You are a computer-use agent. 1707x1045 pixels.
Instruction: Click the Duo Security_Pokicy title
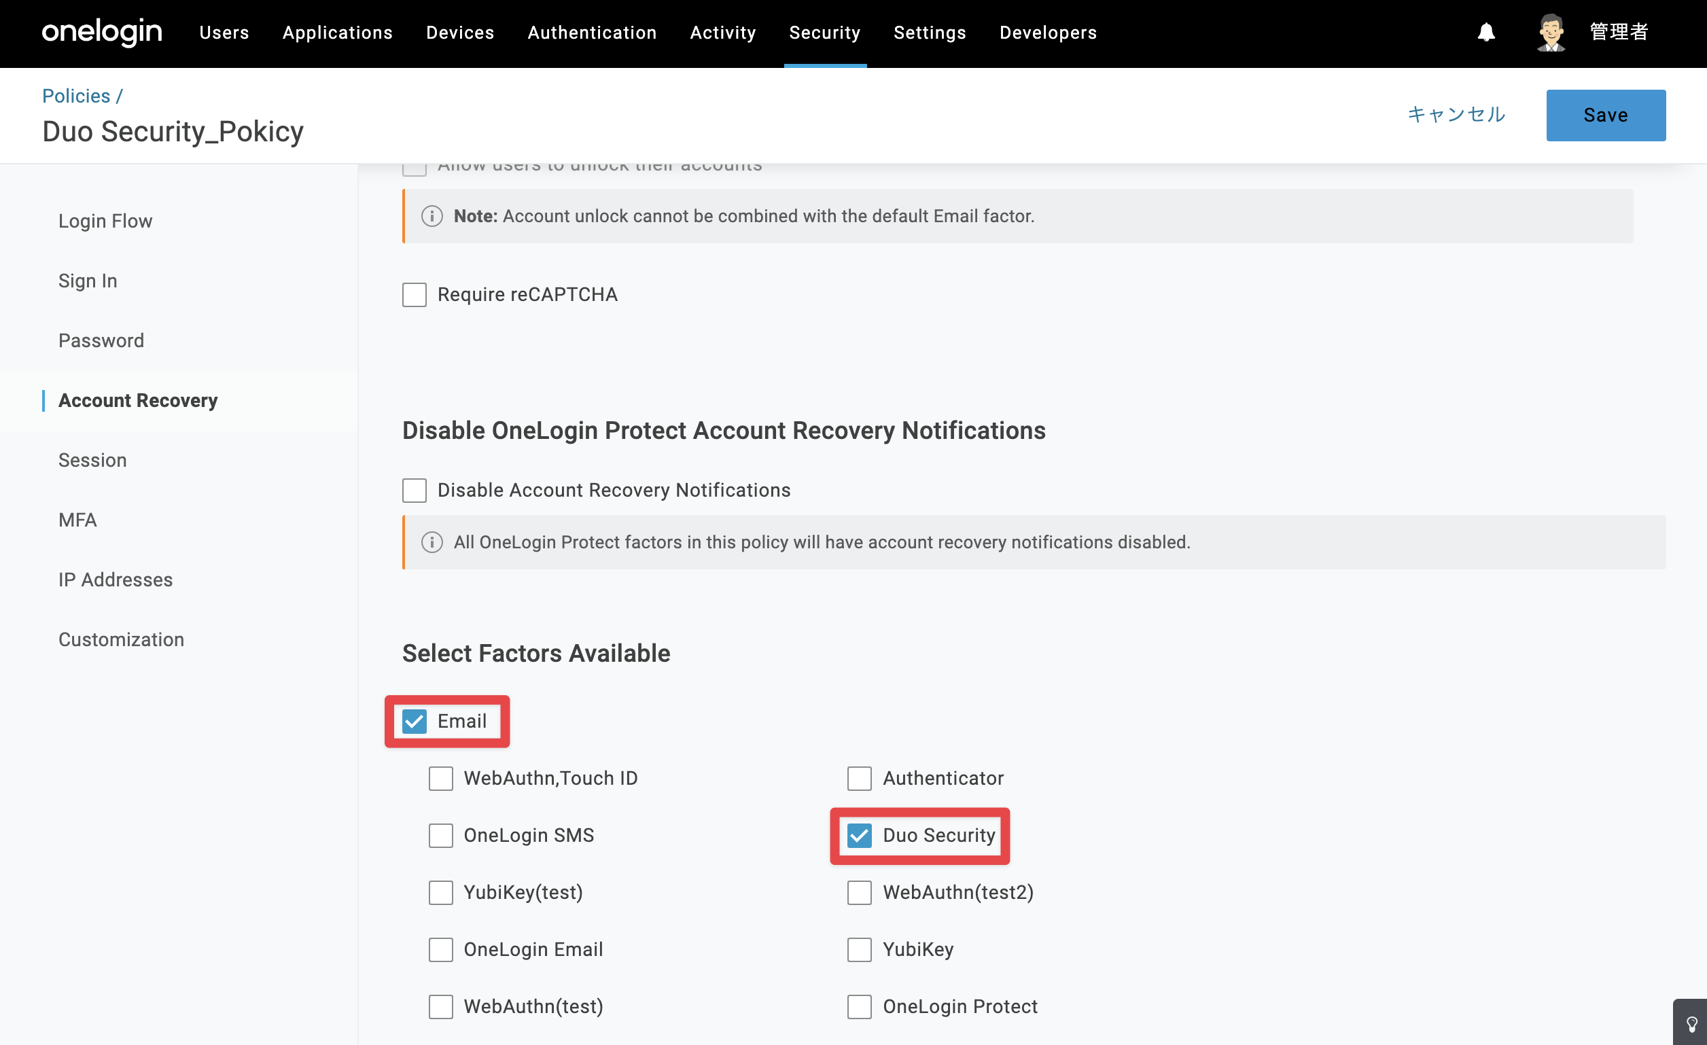[x=173, y=132]
